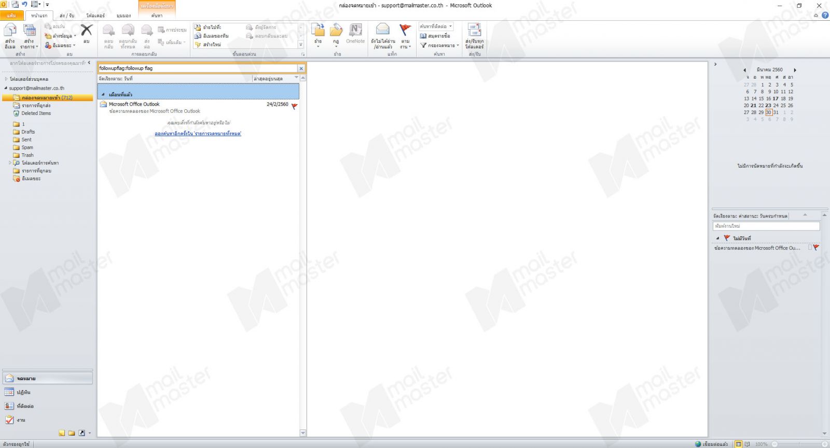Click the followupflag search box
The width and height of the screenshot is (830, 448).
tap(197, 68)
